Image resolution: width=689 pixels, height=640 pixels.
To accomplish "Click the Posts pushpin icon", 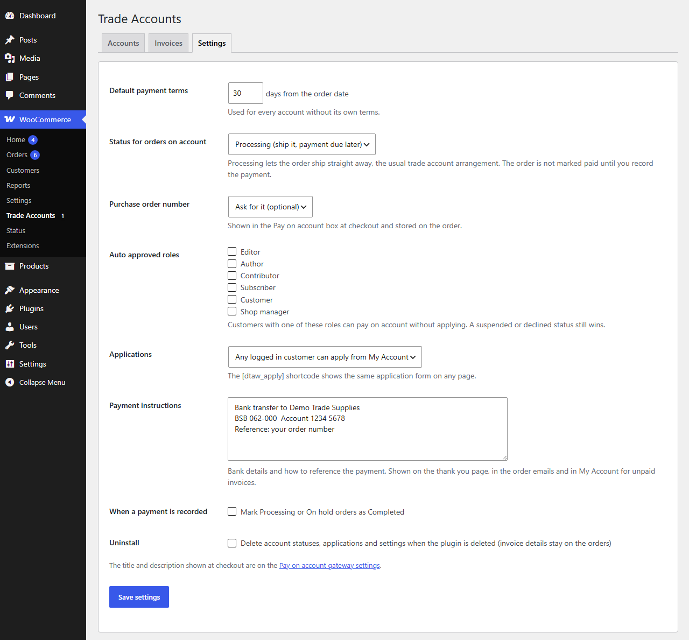I will click(10, 40).
